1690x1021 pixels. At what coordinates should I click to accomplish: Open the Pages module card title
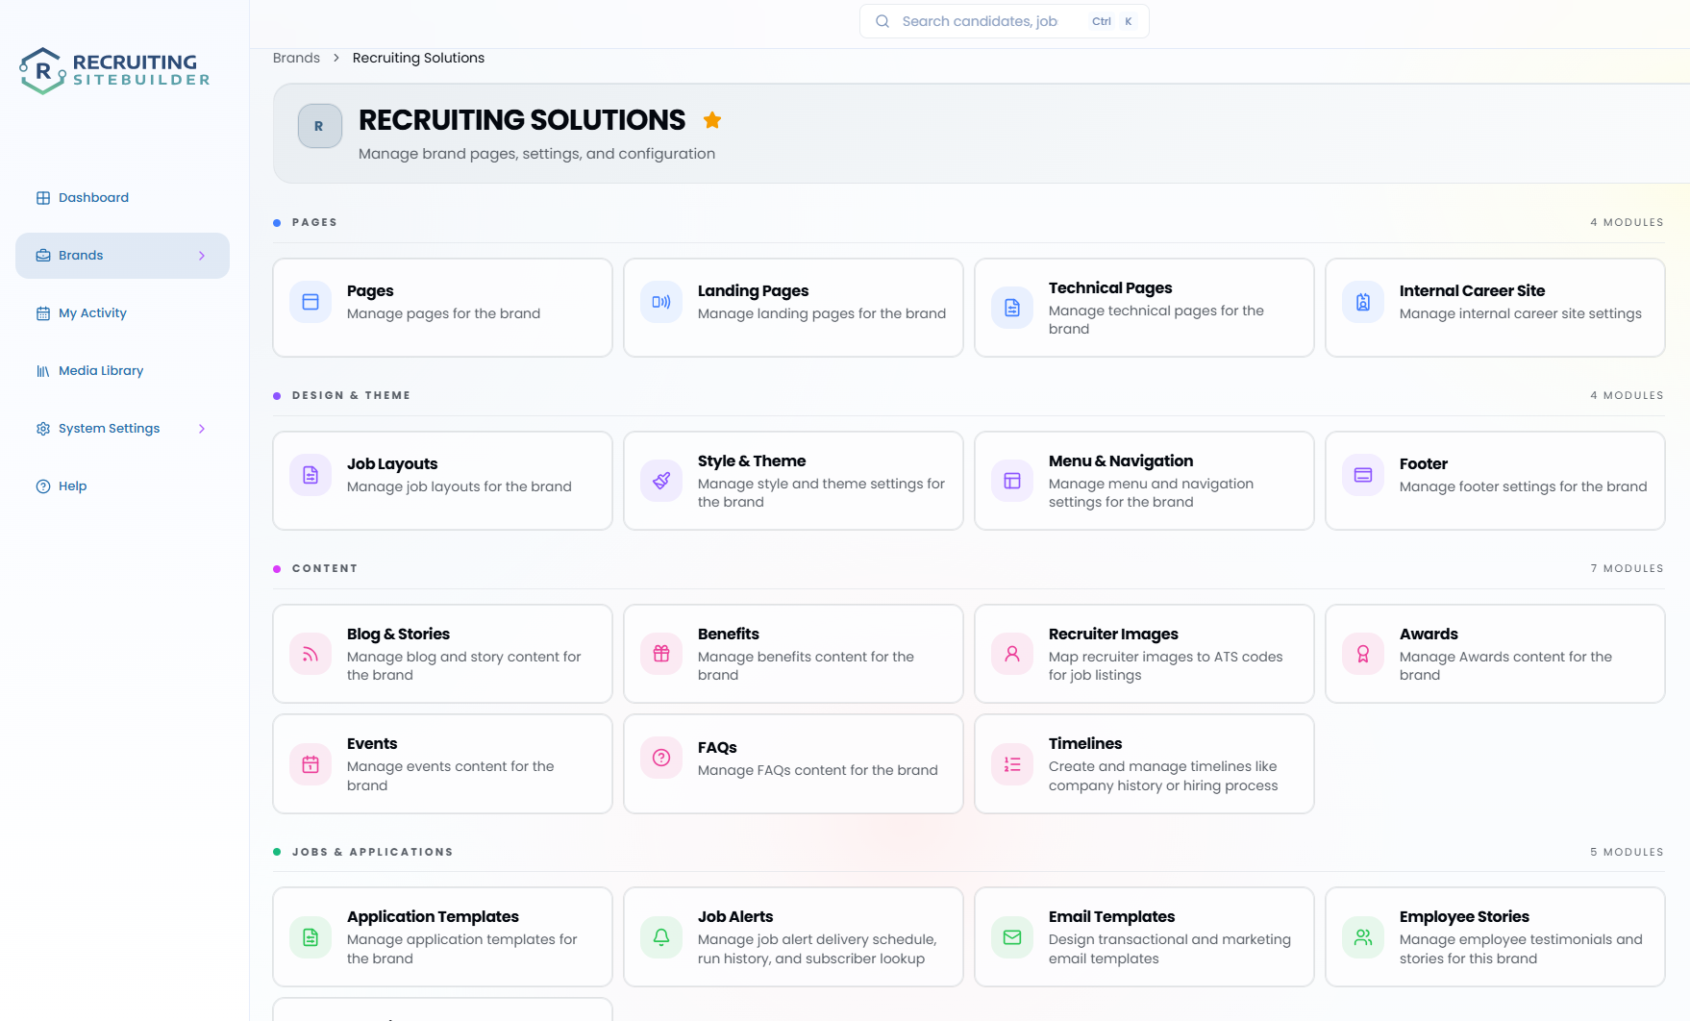tap(370, 290)
